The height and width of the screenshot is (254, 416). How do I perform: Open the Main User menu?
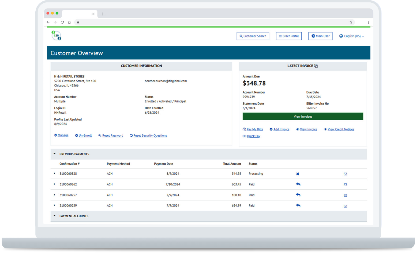[320, 36]
